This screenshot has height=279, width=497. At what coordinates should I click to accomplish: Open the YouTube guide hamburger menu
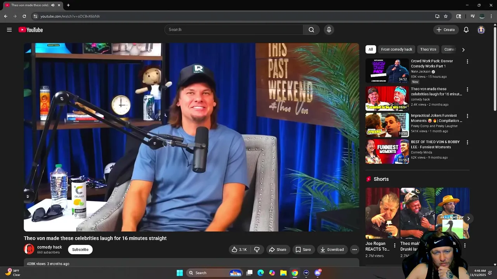[x=9, y=30]
